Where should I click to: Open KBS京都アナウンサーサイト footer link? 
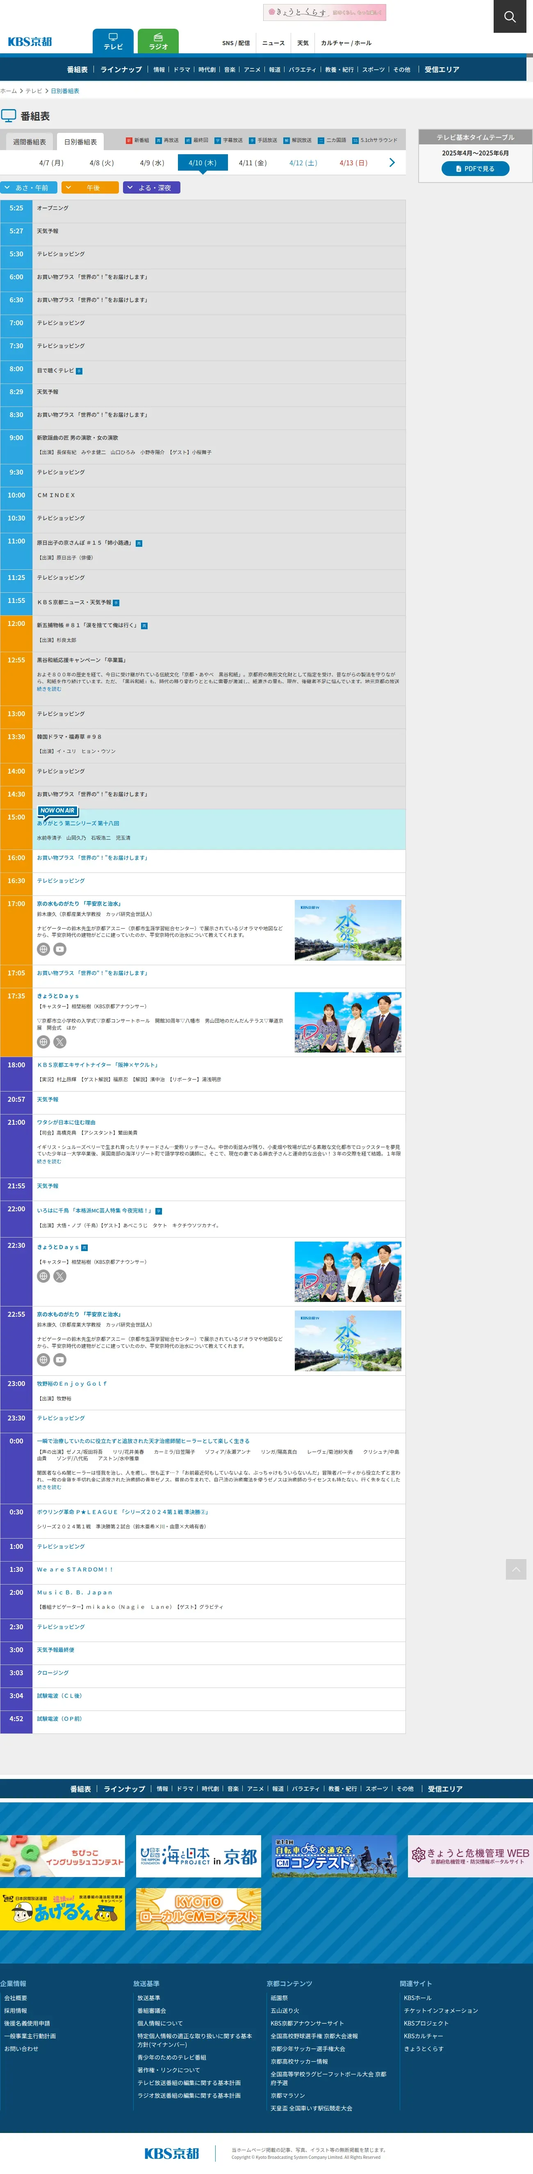307,2023
